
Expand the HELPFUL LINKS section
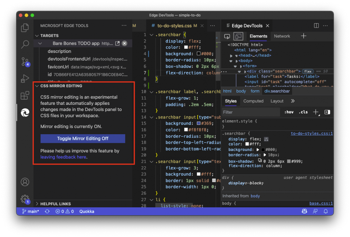pyautogui.click(x=37, y=204)
